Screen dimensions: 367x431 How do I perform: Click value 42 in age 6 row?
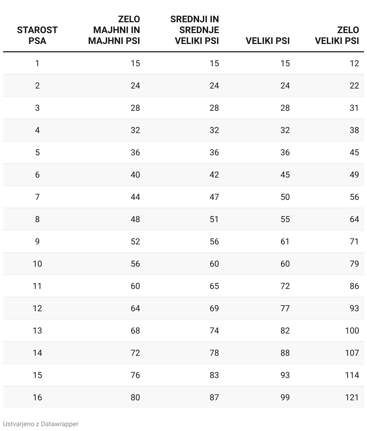point(214,175)
